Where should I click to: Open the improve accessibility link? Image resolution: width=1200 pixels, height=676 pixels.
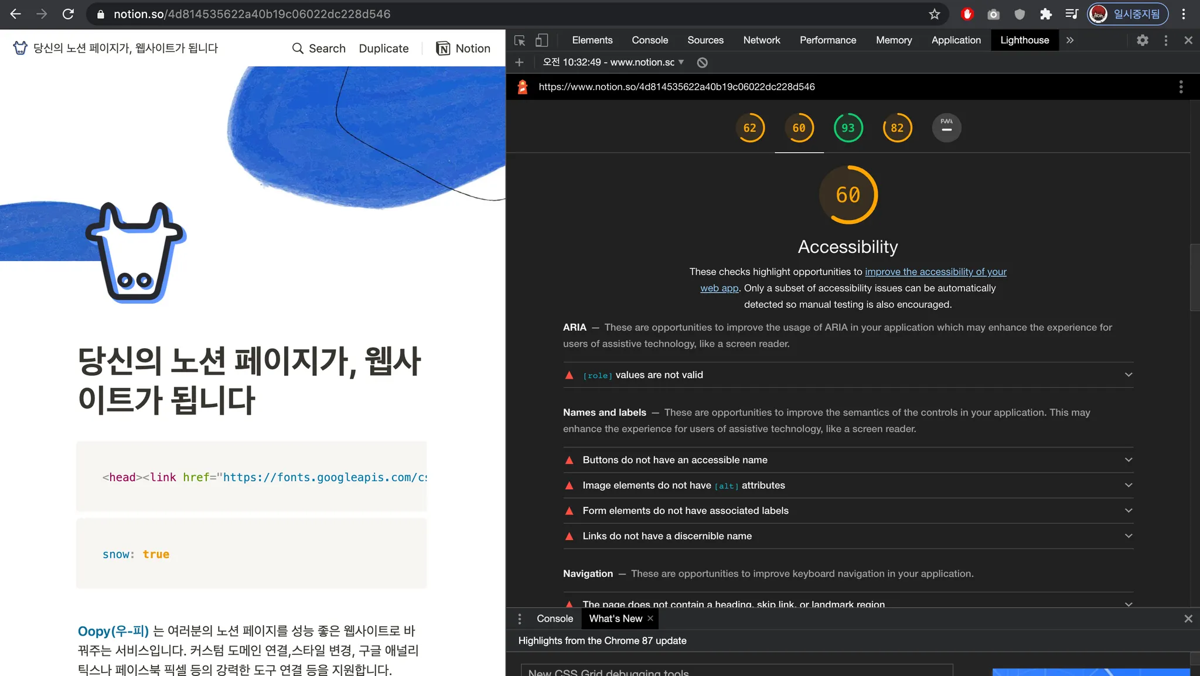tap(935, 272)
